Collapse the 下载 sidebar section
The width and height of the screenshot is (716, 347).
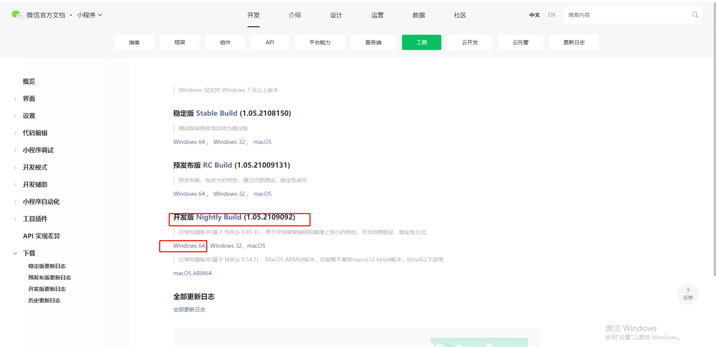click(x=15, y=253)
